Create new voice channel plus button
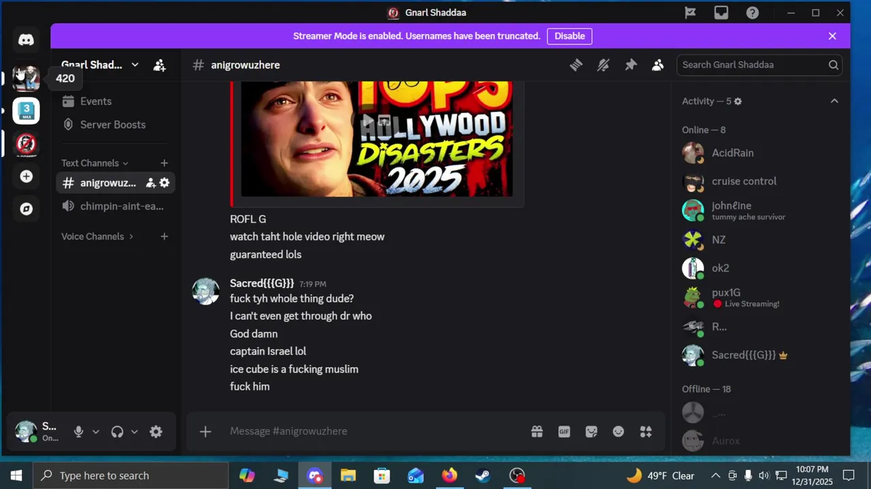The image size is (871, 489). (x=164, y=236)
